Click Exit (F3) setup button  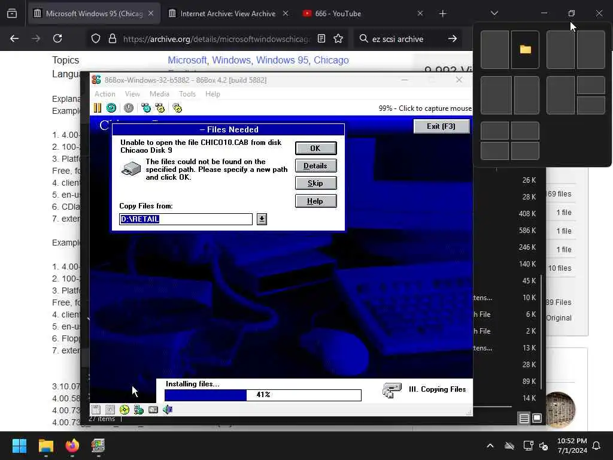pyautogui.click(x=441, y=126)
